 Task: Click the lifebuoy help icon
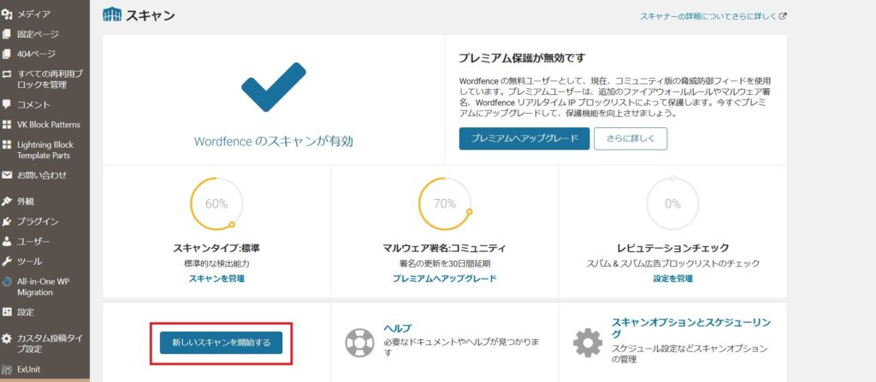[359, 343]
